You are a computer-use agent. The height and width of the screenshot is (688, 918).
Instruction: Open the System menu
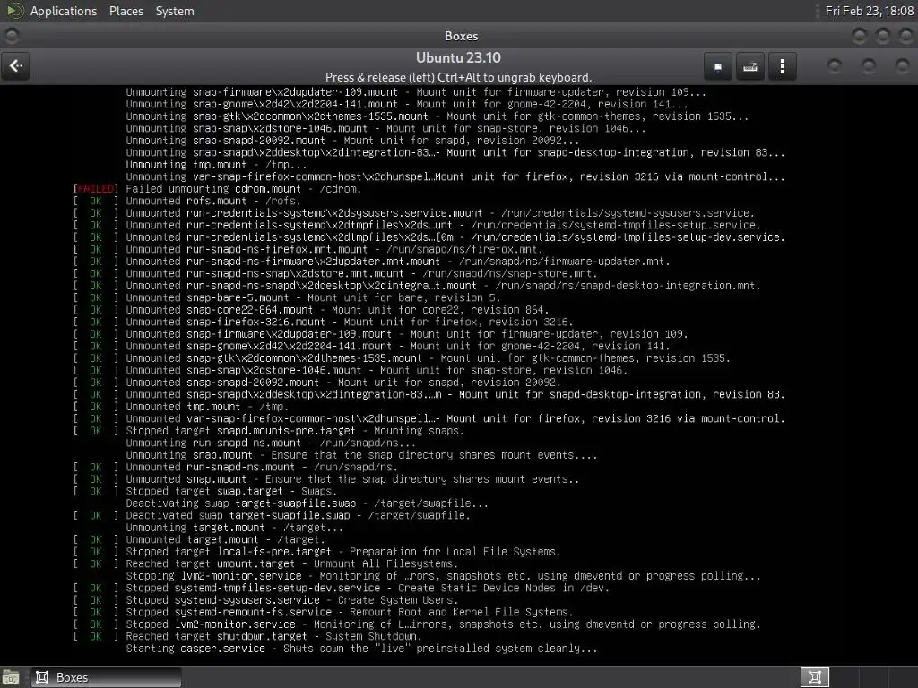click(175, 11)
